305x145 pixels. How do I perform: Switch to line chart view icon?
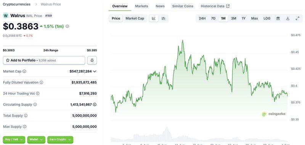154,18
